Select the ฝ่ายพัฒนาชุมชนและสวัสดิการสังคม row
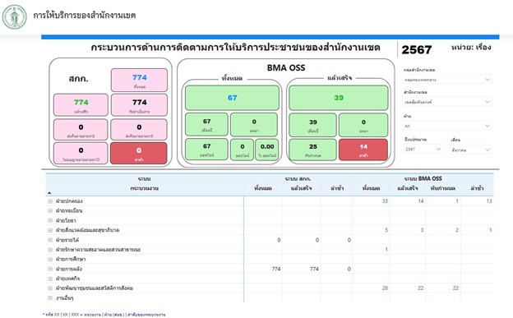Viewport: 513px width, 318px height. (270, 288)
